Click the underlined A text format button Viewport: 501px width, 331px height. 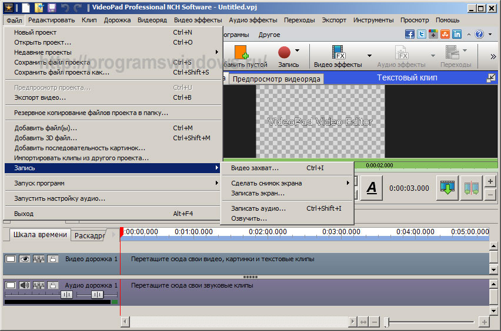(x=372, y=188)
